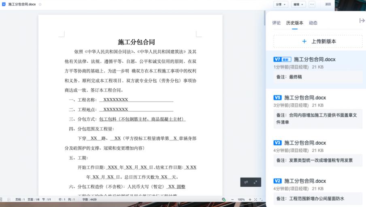Click the 字数: 4429 status entry

pos(89,200)
